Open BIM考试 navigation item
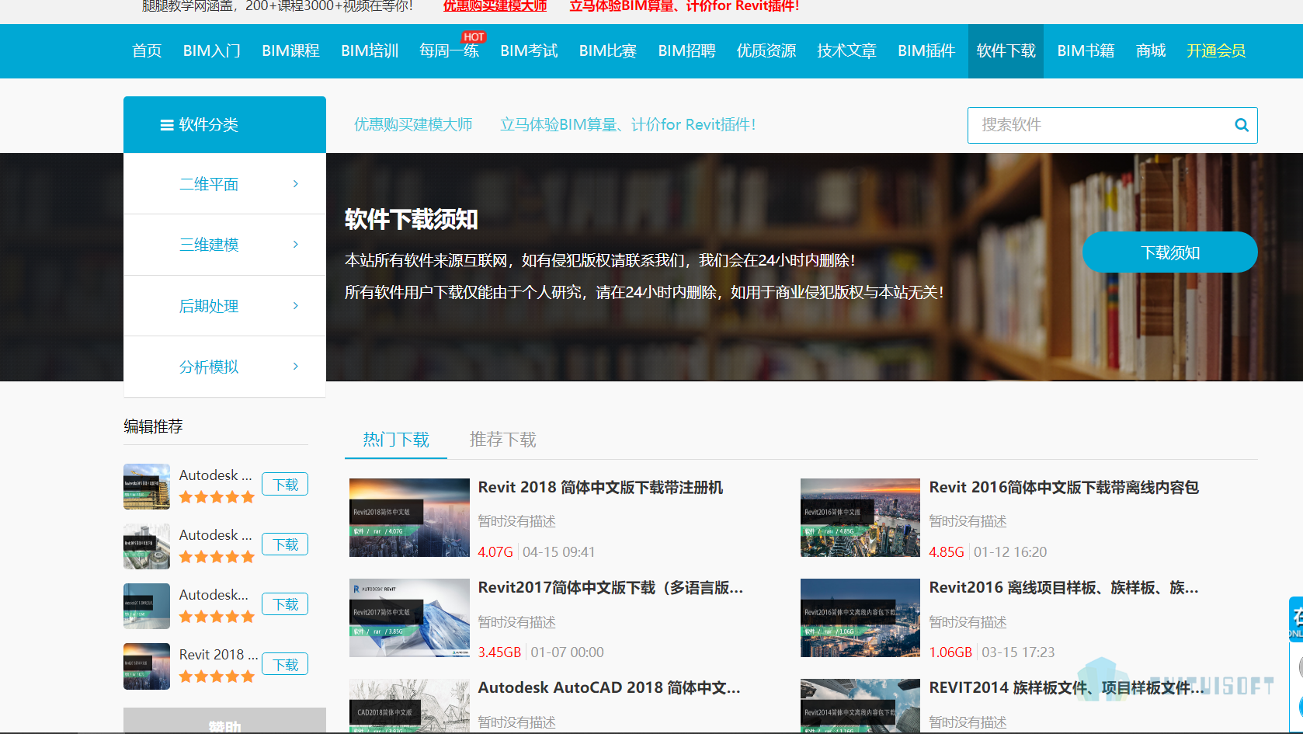 coord(529,51)
